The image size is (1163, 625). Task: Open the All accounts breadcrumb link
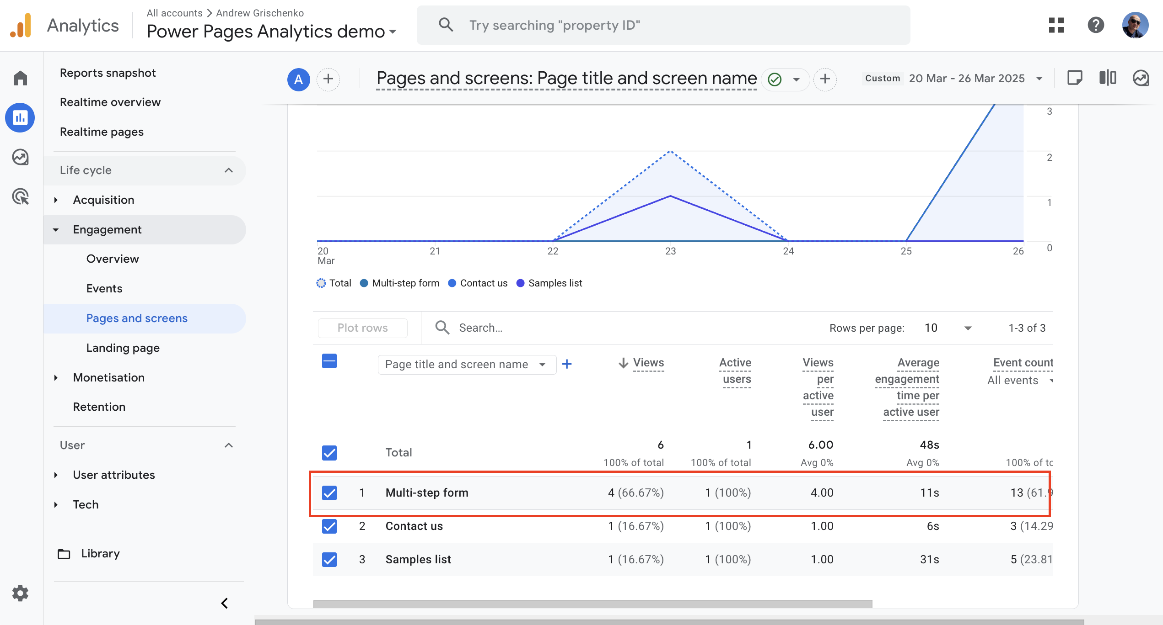[x=174, y=13]
